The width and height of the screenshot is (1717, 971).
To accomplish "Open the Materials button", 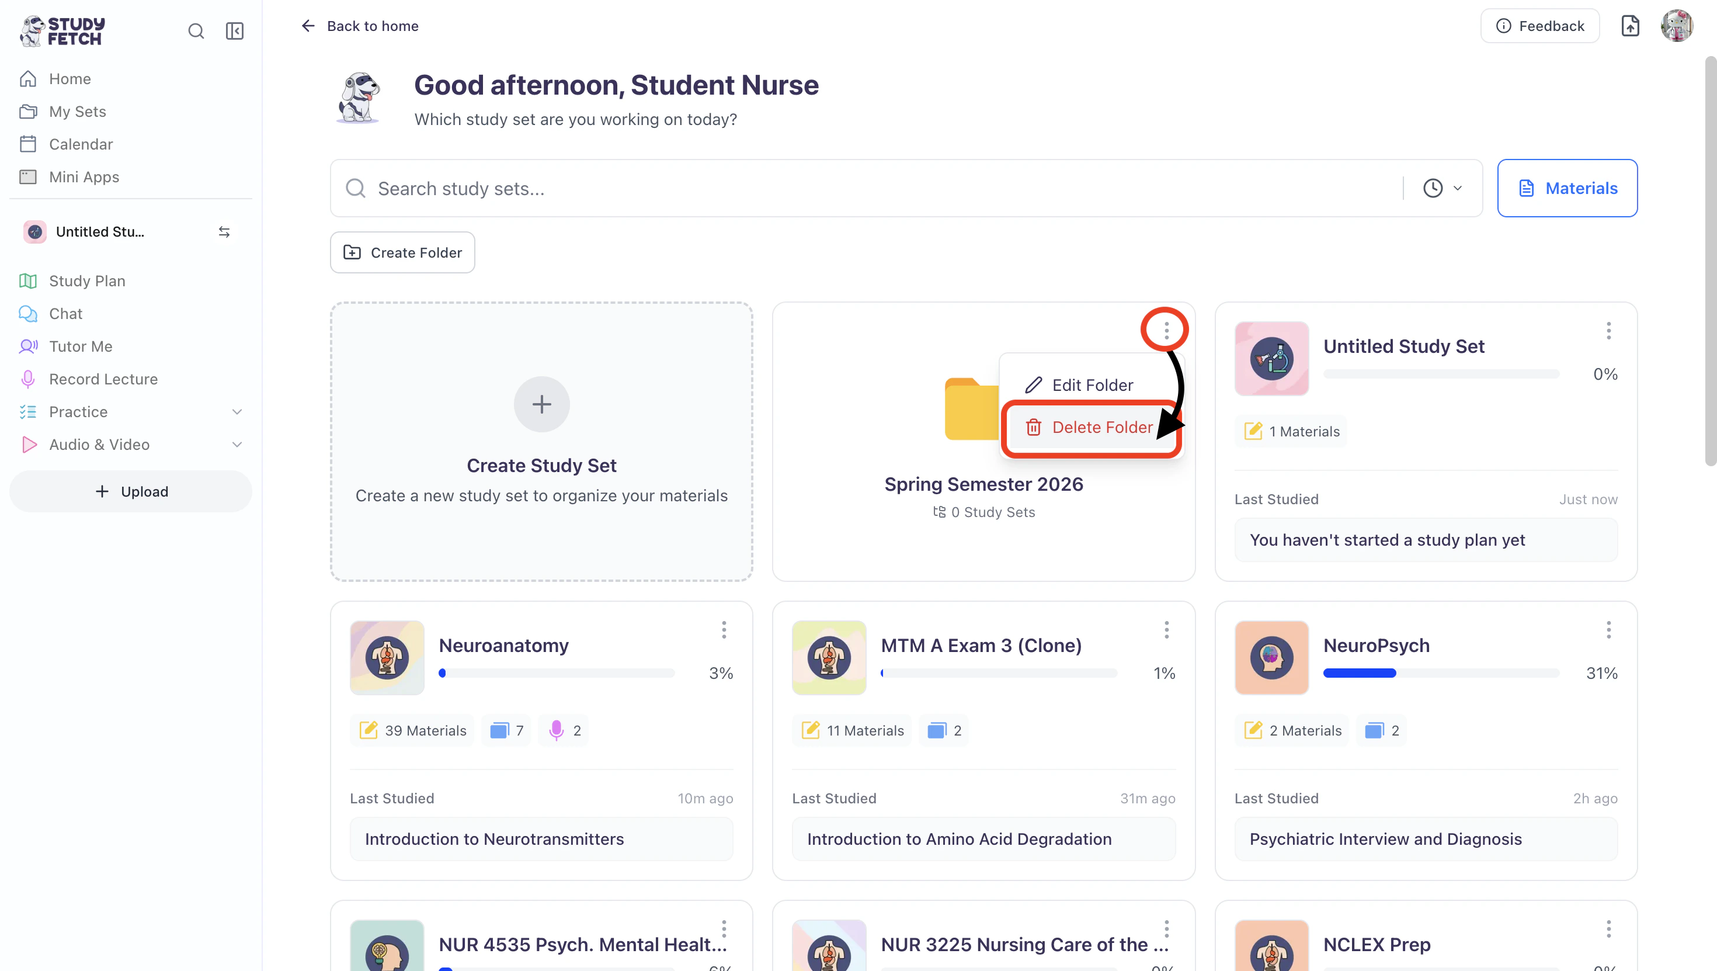I will click(1567, 188).
